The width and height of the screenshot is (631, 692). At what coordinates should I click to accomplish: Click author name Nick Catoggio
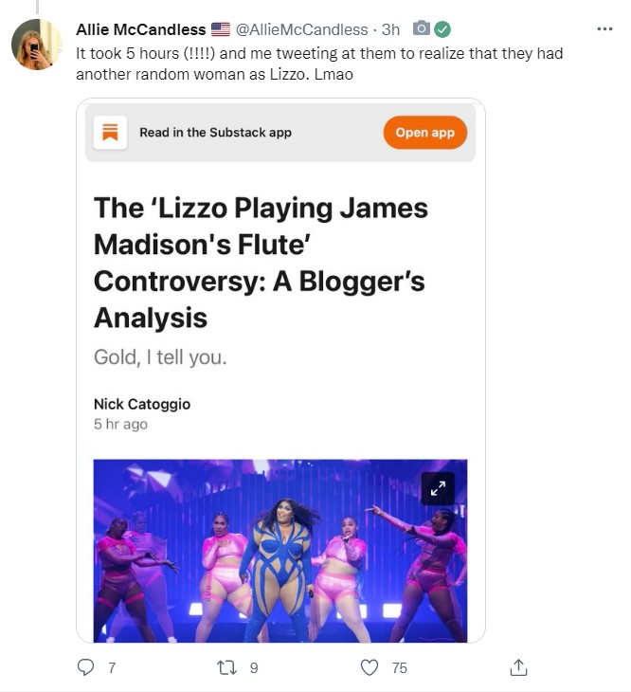point(142,404)
